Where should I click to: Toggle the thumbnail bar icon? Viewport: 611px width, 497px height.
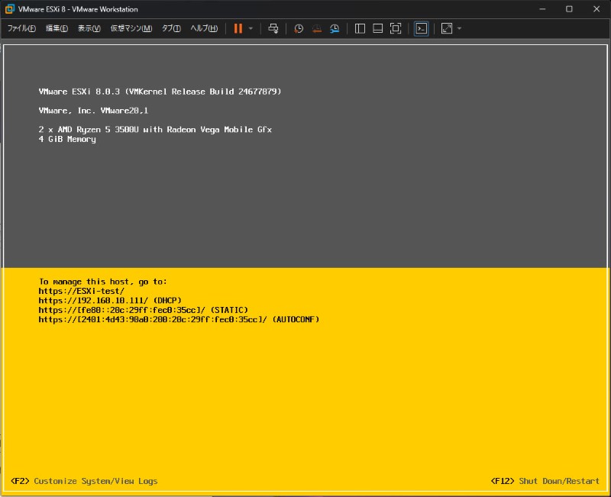click(378, 28)
